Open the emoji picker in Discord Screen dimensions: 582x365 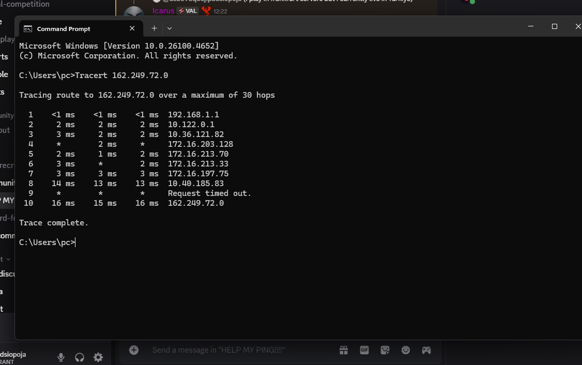pos(406,350)
